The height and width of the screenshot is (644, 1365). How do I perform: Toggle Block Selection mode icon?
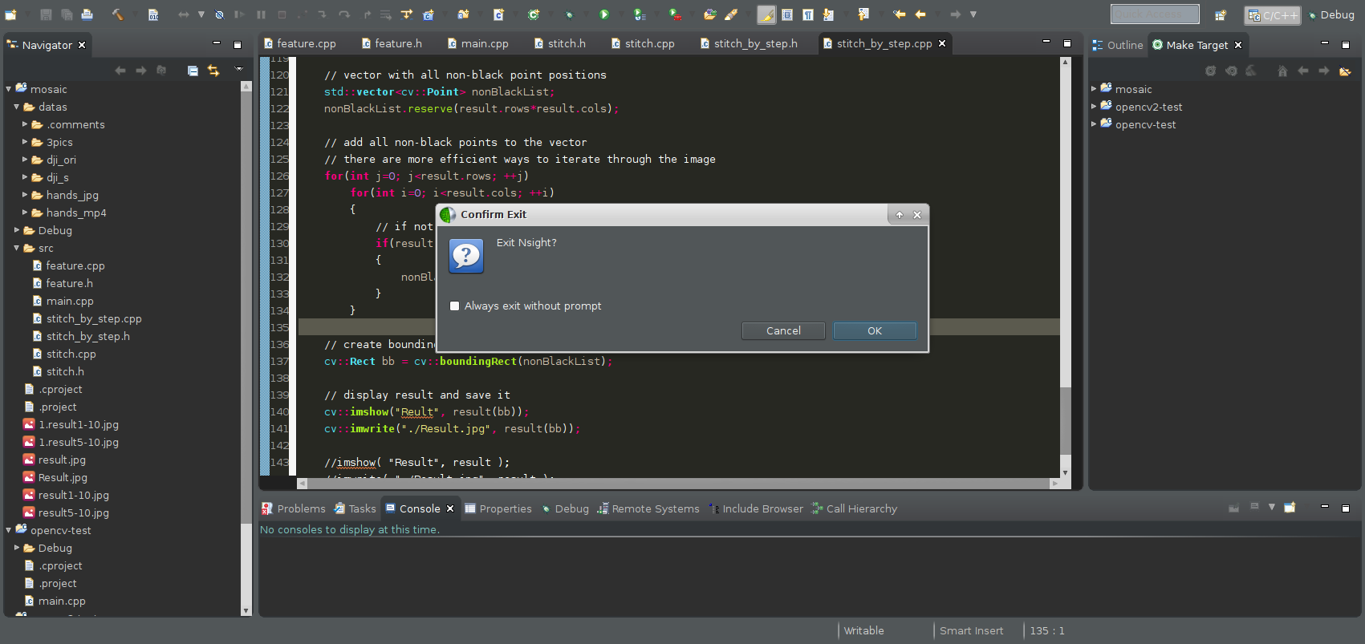tap(787, 14)
